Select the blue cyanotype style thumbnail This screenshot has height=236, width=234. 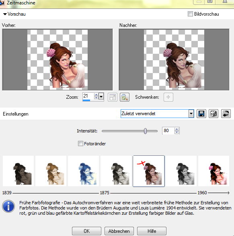coord(83,171)
